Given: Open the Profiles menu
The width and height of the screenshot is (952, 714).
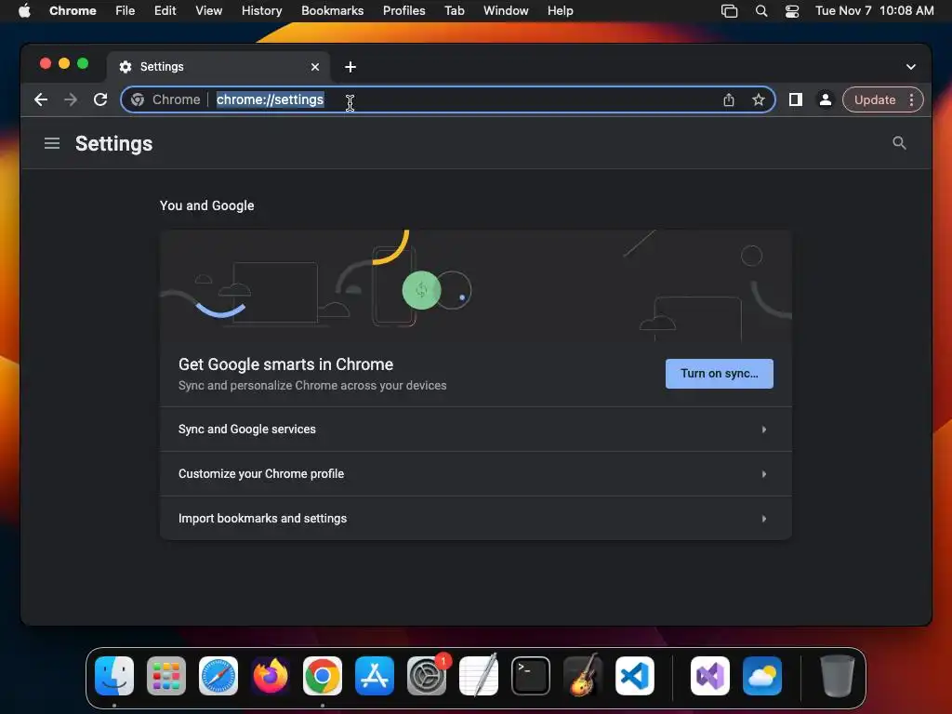Looking at the screenshot, I should [403, 11].
